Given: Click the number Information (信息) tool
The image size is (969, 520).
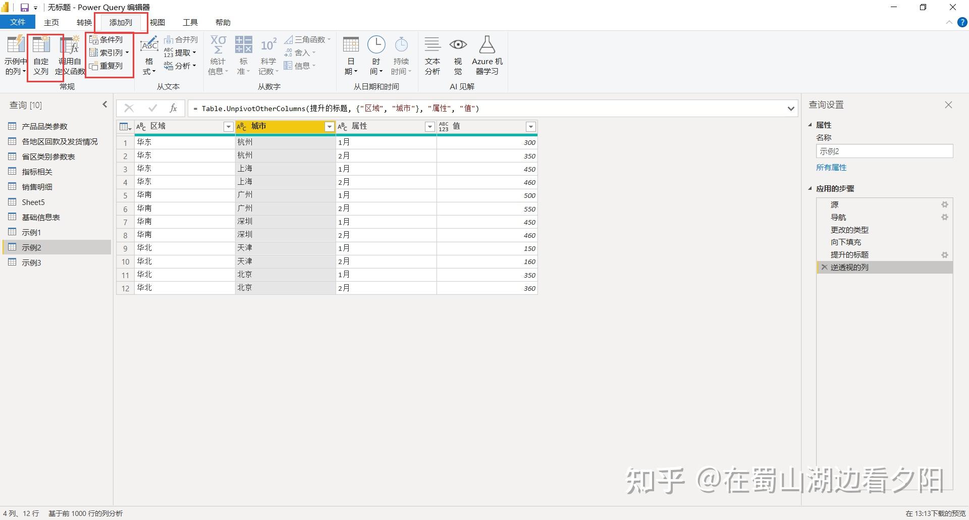Looking at the screenshot, I should [300, 66].
